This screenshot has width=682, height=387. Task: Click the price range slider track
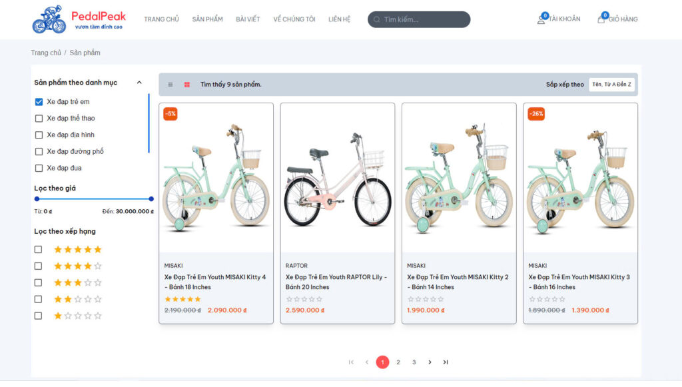tap(94, 199)
